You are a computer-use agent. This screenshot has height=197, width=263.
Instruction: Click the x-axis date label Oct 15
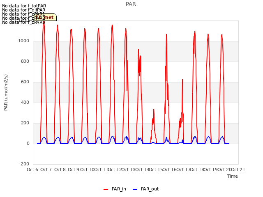coord(156,170)
